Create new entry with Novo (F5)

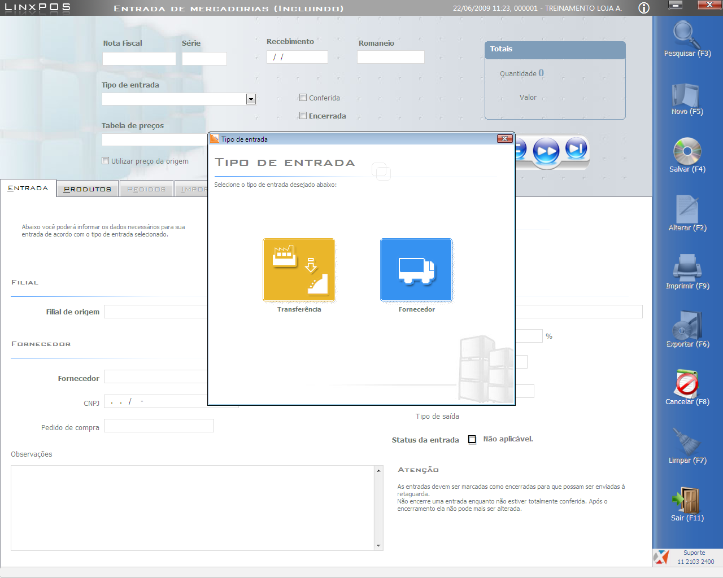pos(687,98)
